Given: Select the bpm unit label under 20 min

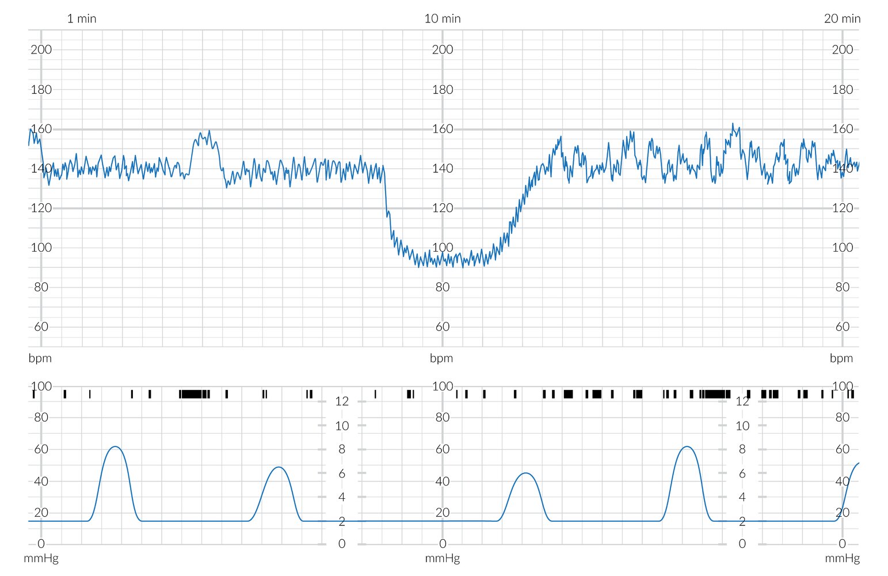Looking at the screenshot, I should tap(841, 358).
